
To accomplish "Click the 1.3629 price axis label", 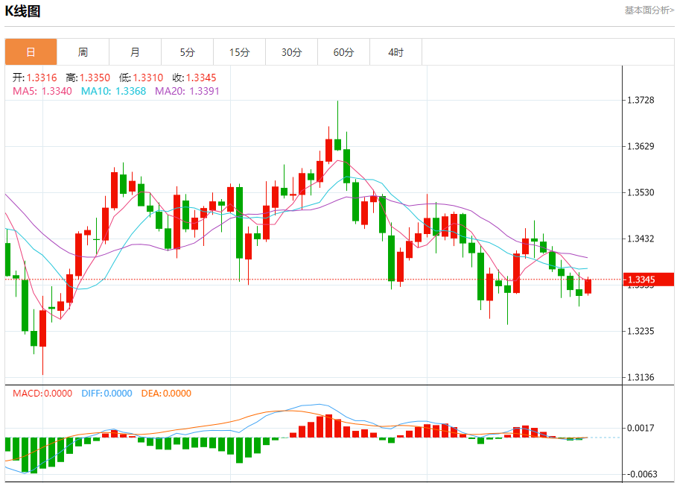I will (x=641, y=146).
